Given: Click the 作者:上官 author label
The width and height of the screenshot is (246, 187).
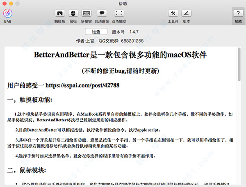Looking at the screenshot, I should click(85, 41).
